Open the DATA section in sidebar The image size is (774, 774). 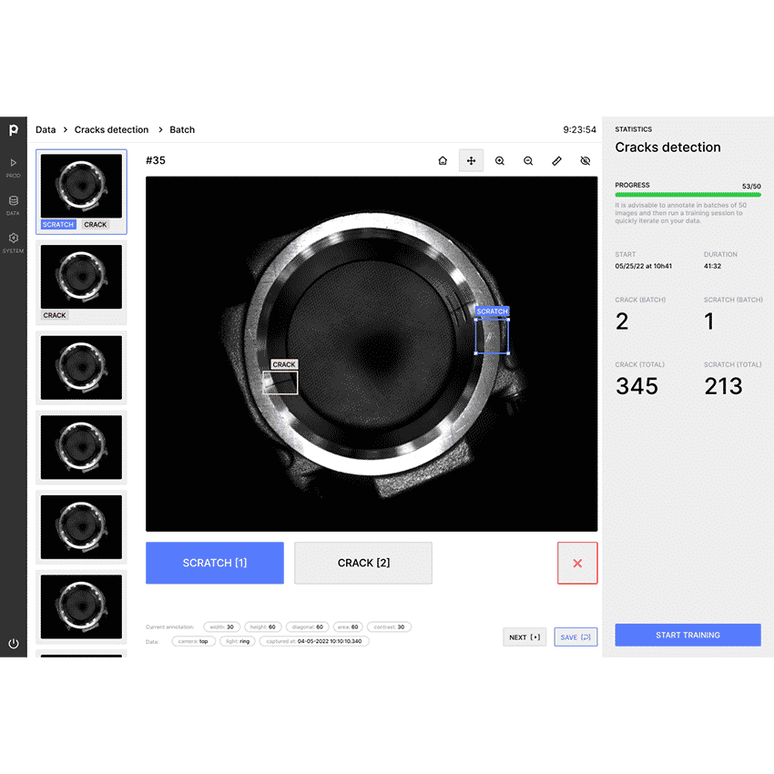click(14, 205)
